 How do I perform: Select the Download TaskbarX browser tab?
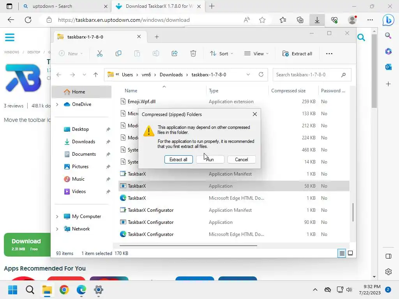point(158,6)
